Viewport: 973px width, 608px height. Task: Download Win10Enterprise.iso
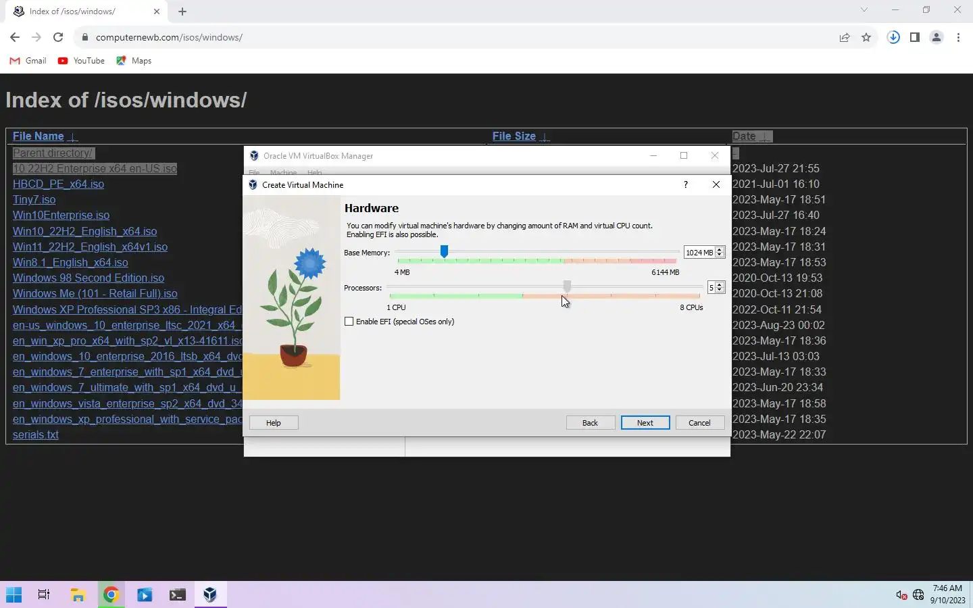(x=61, y=216)
